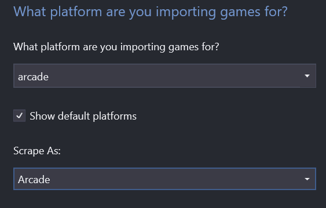Click the white platform question label
The height and width of the screenshot is (208, 326).
coord(116,47)
